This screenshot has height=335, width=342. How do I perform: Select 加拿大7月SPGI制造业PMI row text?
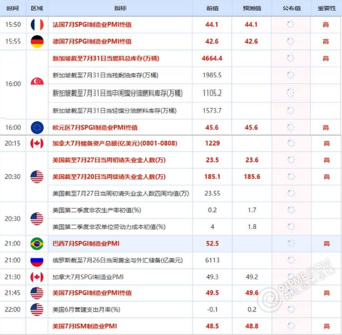(88, 277)
